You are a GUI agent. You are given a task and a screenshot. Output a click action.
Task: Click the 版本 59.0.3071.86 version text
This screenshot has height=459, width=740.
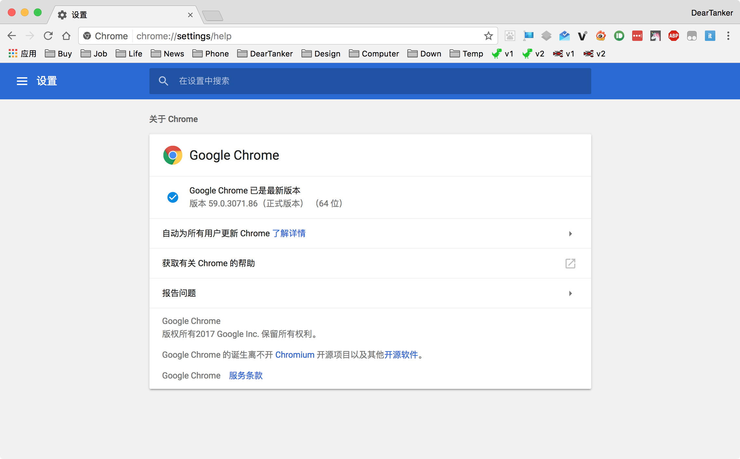pyautogui.click(x=266, y=204)
